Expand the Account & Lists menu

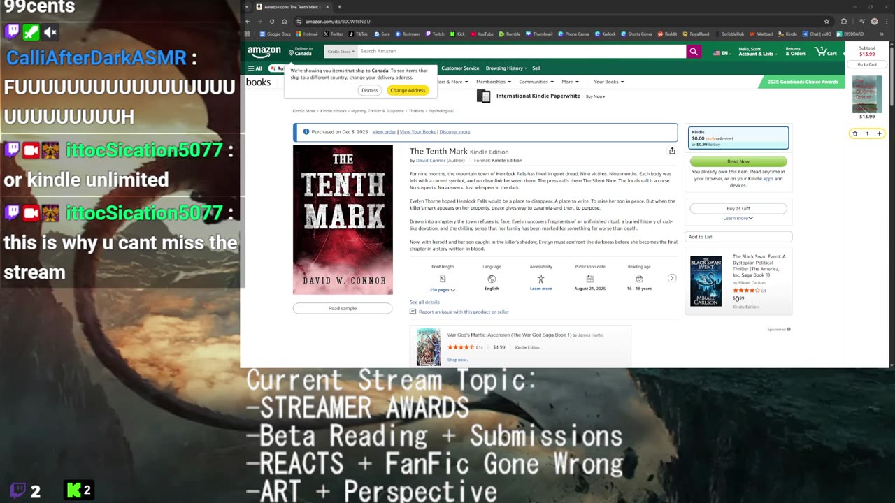[x=757, y=52]
